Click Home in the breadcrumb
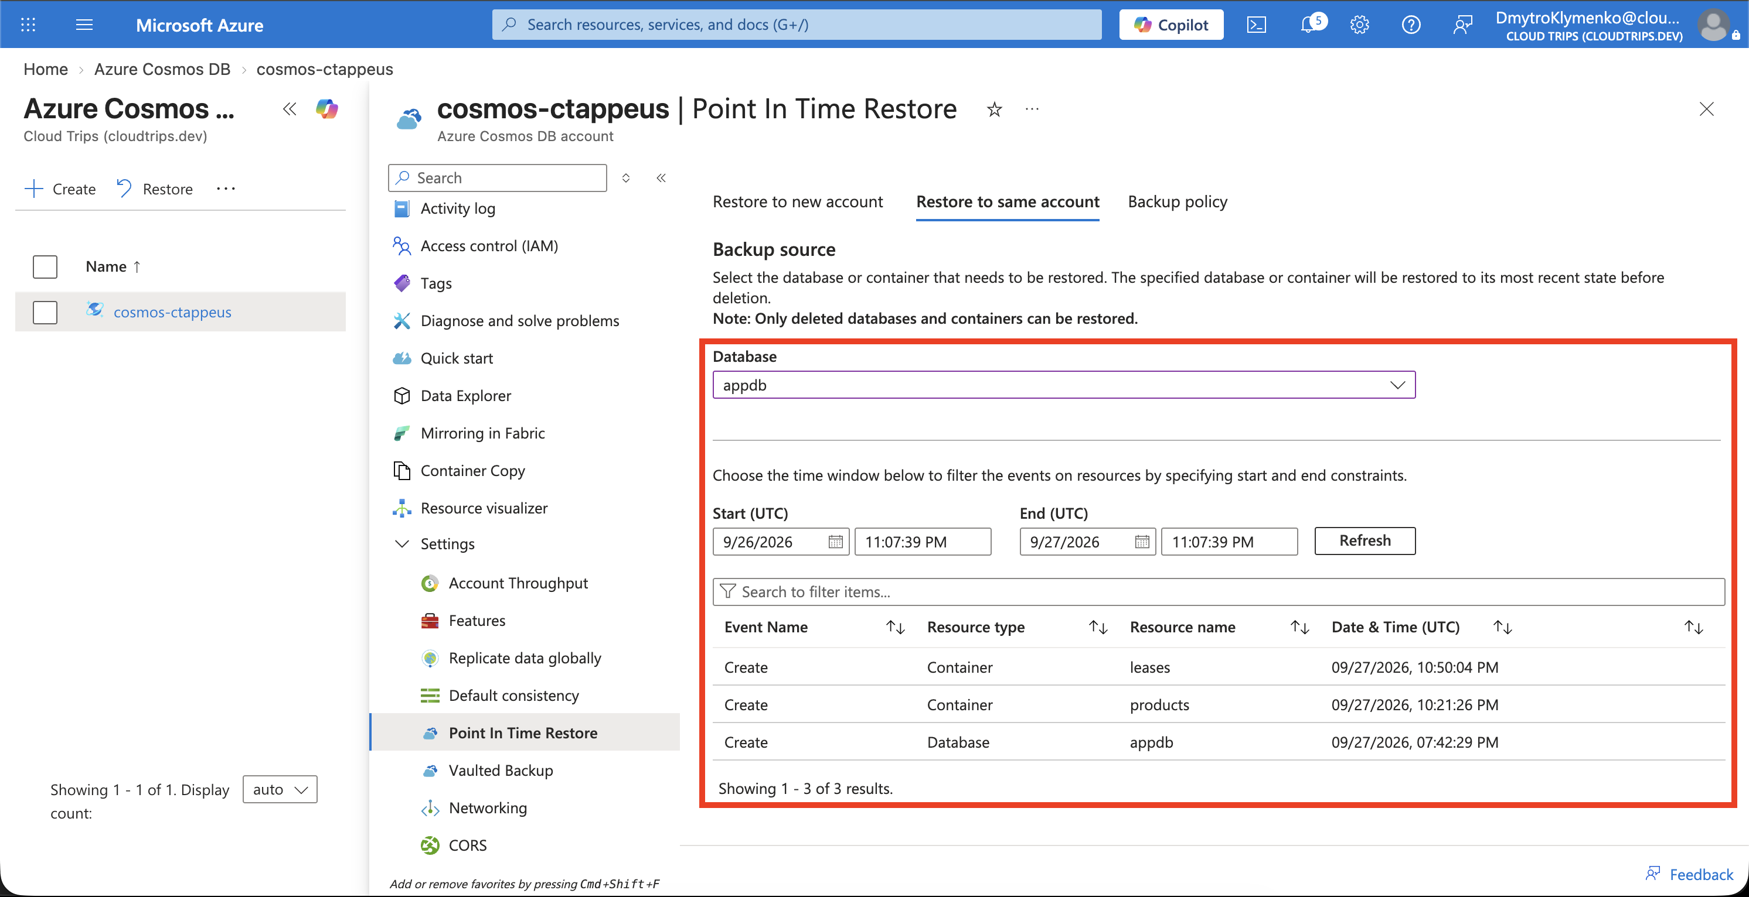The image size is (1749, 897). (46, 69)
